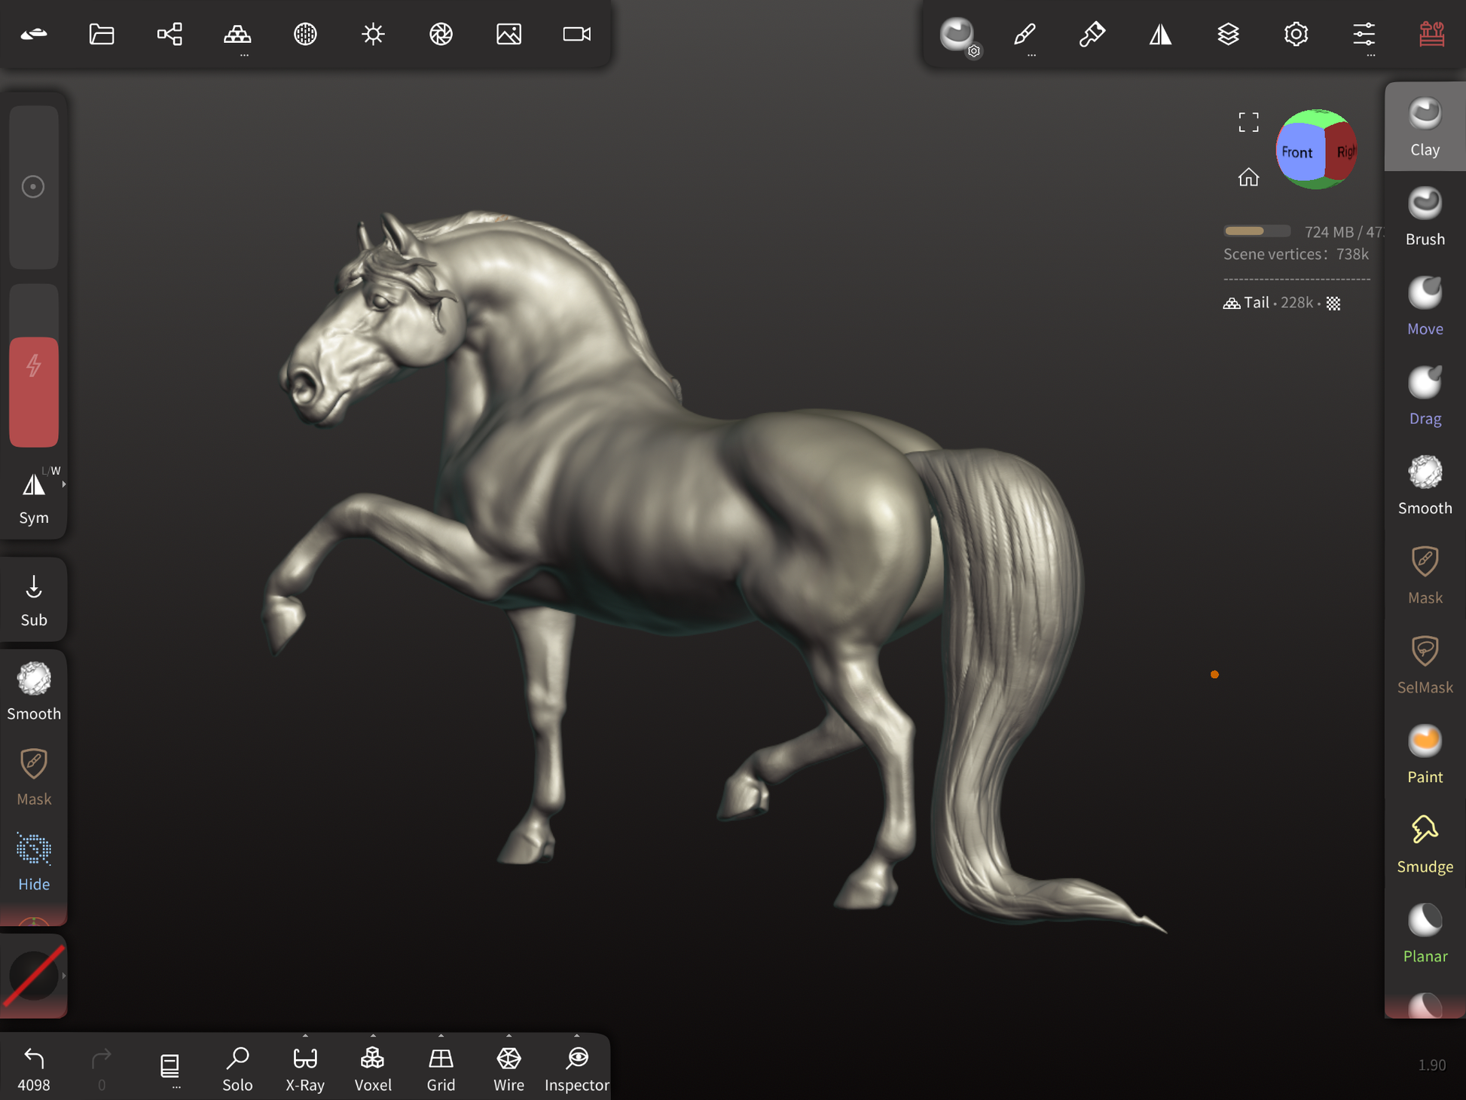
Task: Open the camera video settings icon
Action: click(576, 34)
